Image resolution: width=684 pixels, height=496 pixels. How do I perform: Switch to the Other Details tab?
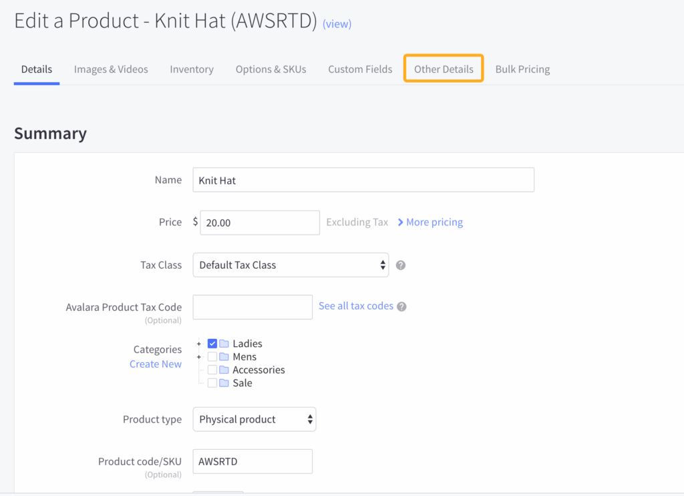tap(444, 69)
